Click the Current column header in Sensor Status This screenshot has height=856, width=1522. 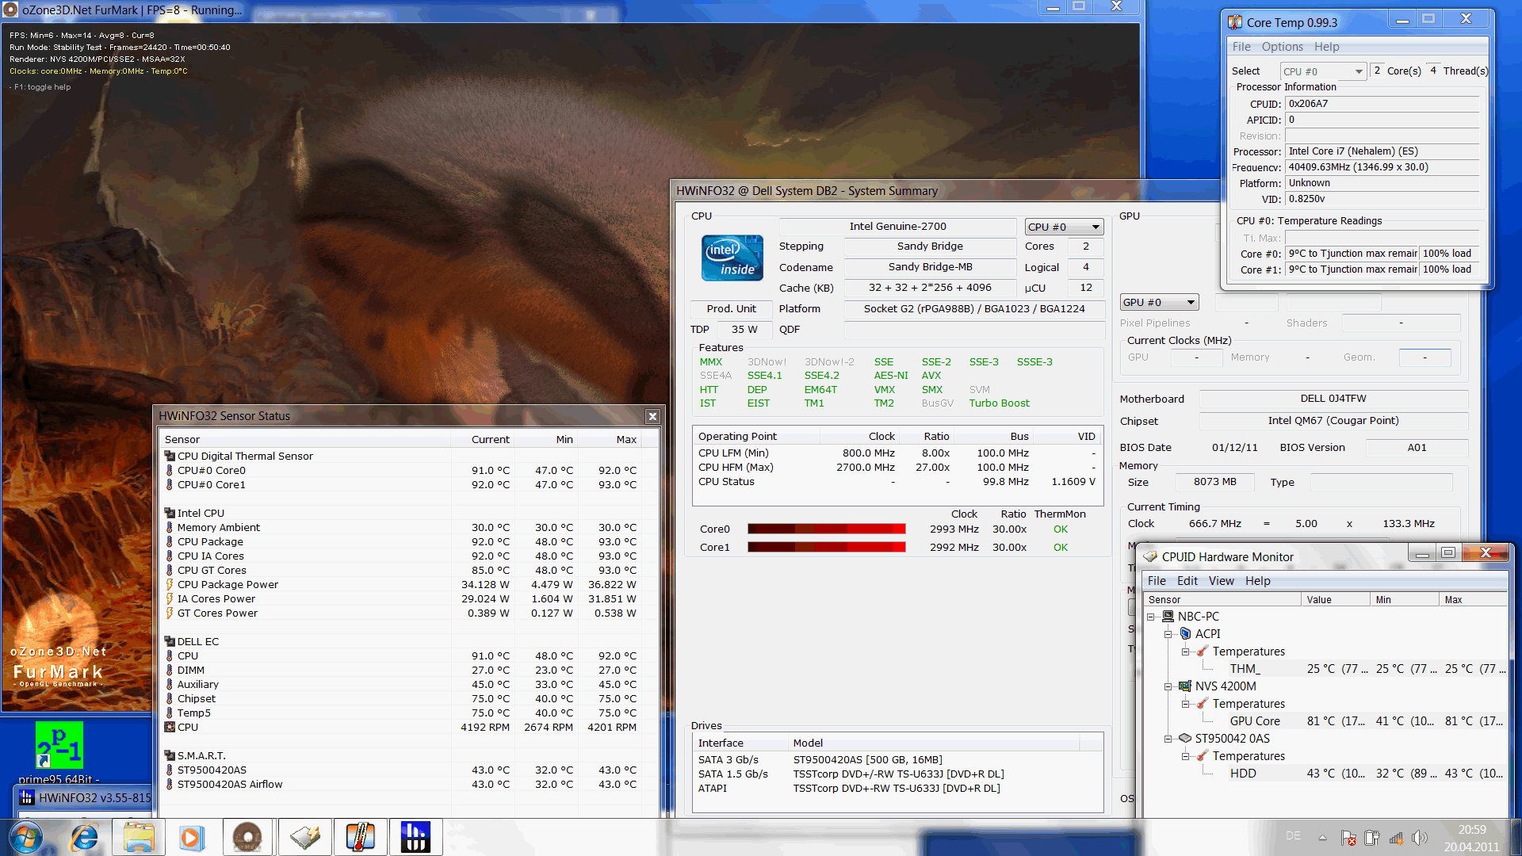482,439
